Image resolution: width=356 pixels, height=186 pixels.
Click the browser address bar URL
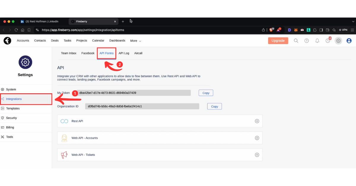(83, 30)
